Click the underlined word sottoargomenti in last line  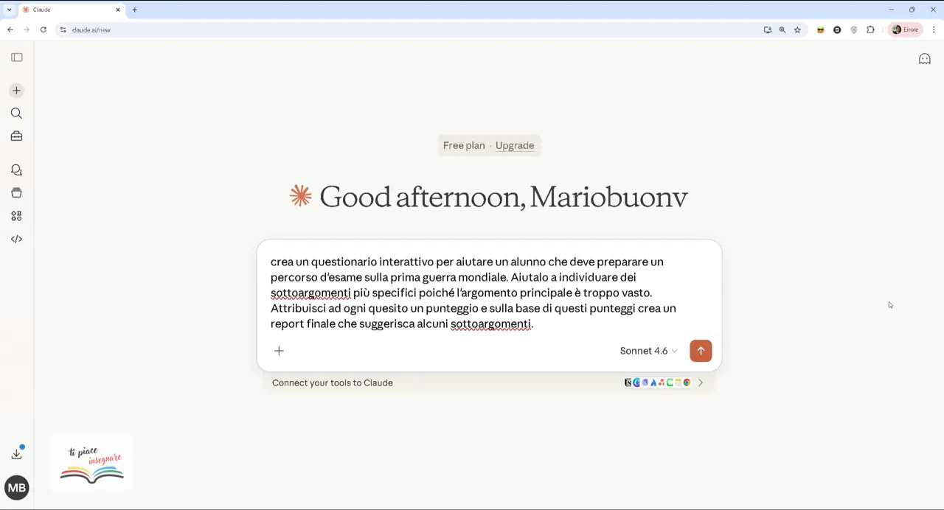[x=490, y=324]
